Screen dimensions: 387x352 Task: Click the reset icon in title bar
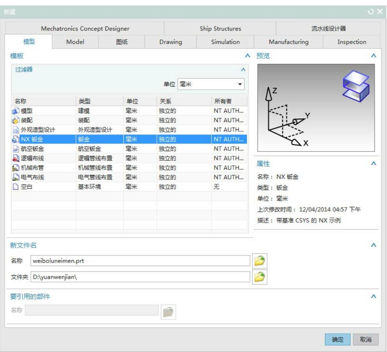tap(371, 12)
